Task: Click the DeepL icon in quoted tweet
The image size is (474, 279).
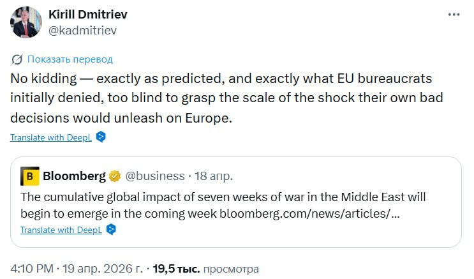Action: (x=110, y=229)
